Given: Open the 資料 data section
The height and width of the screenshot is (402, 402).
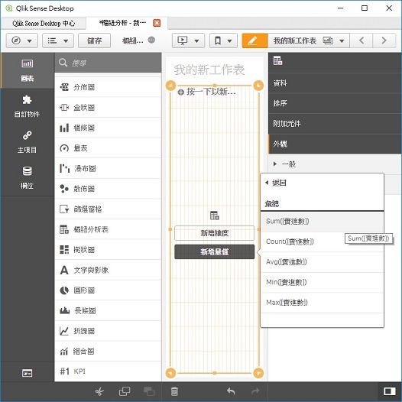Looking at the screenshot, I should 335,83.
